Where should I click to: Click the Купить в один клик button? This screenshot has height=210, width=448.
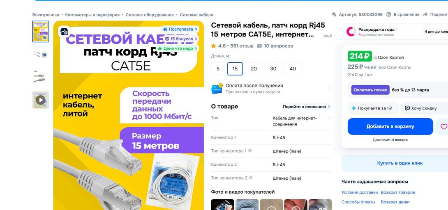click(x=396, y=163)
